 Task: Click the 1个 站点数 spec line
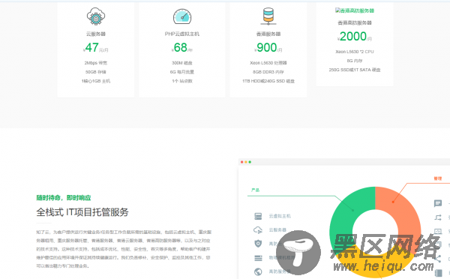click(182, 81)
